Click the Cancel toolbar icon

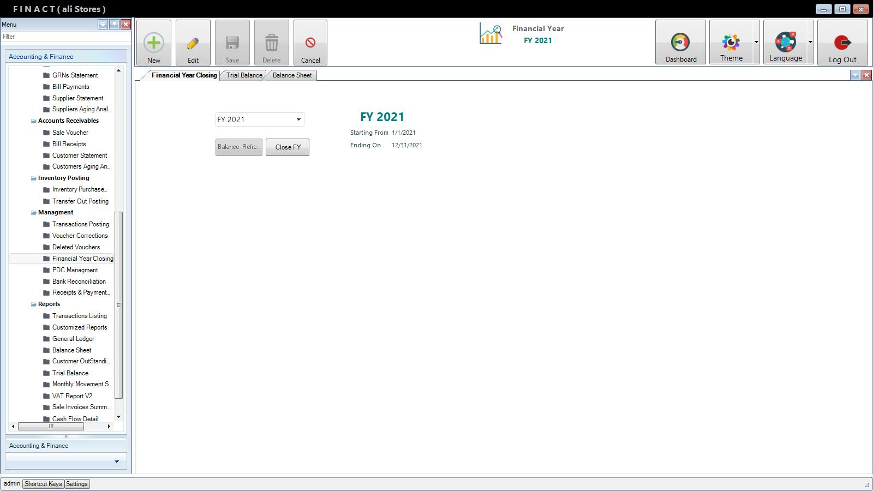310,43
